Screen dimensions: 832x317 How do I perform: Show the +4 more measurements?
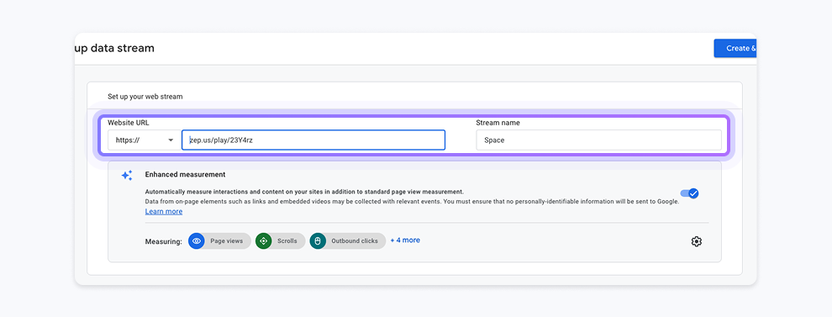coord(405,240)
